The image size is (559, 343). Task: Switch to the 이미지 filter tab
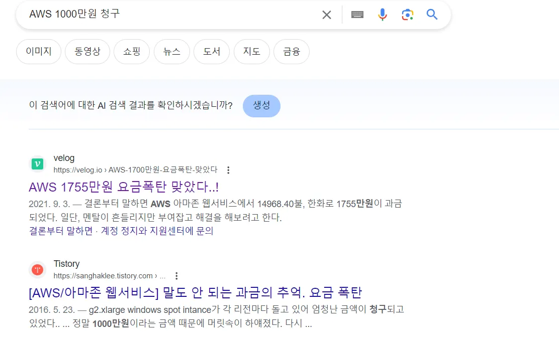click(39, 52)
